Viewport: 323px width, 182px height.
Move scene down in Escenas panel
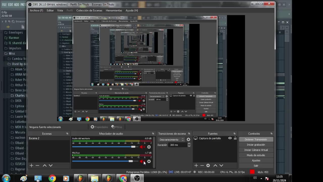tap(51, 166)
